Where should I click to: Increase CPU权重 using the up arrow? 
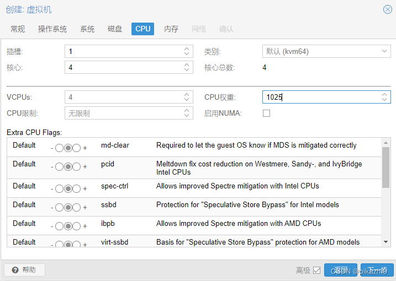click(384, 94)
